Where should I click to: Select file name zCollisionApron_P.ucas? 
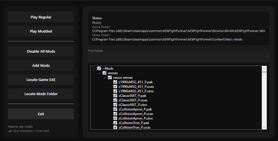pyautogui.click(x=136, y=114)
